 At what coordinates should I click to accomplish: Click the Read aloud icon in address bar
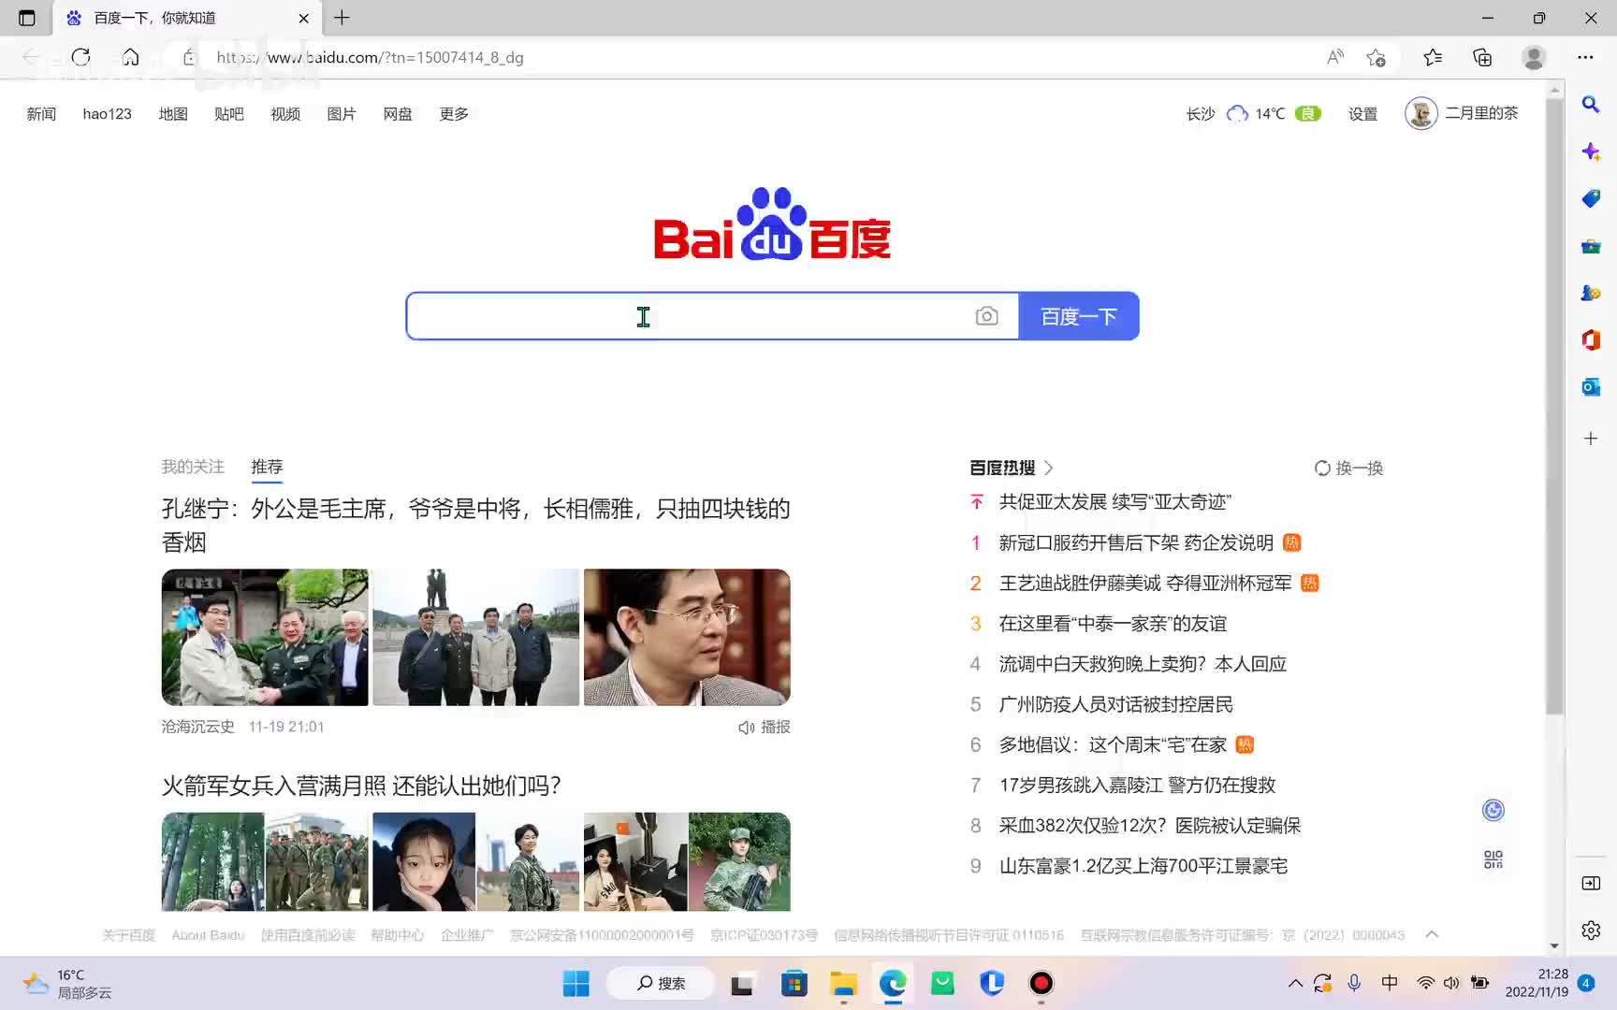point(1335,57)
